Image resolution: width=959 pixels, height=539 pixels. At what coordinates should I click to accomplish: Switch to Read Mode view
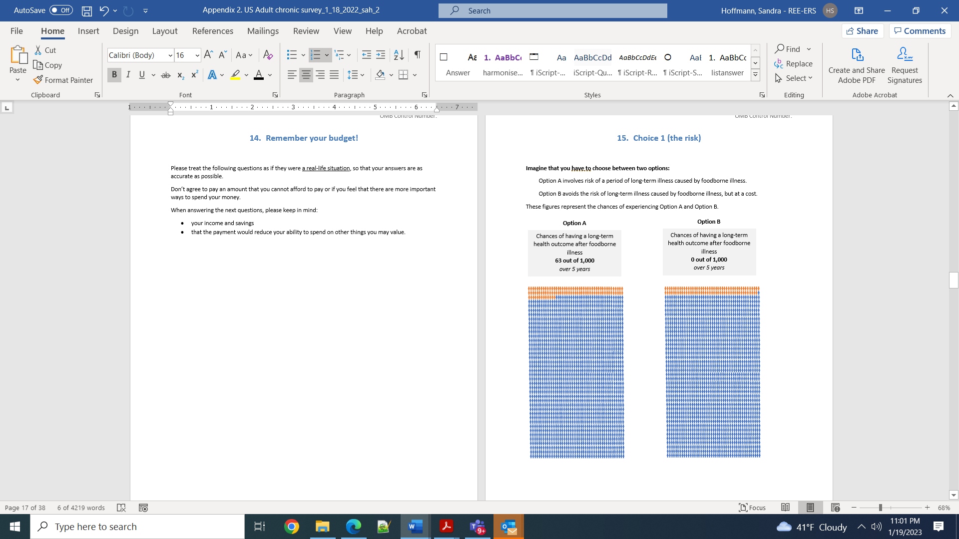pos(785,508)
